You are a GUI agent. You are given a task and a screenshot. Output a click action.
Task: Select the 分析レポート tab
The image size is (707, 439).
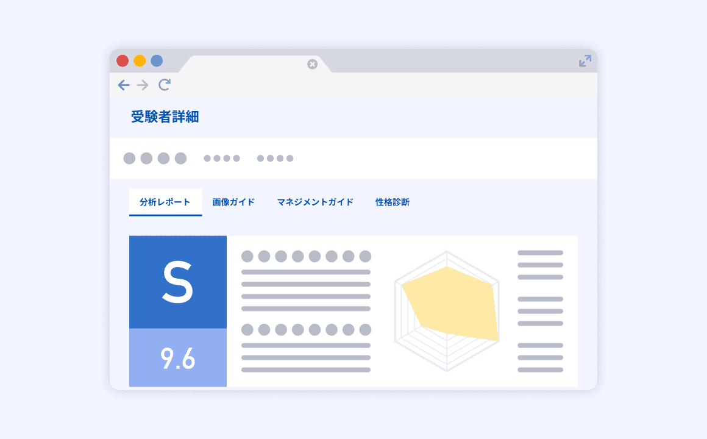pyautogui.click(x=165, y=202)
